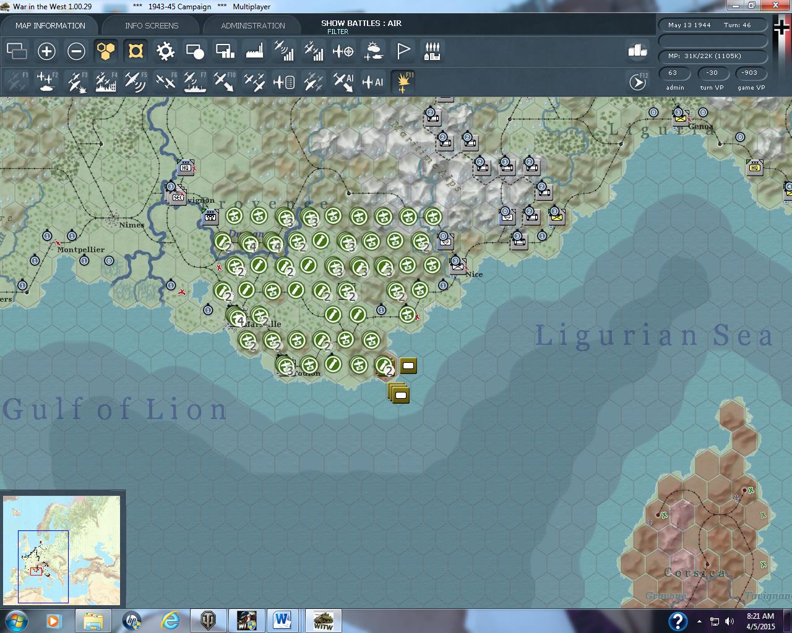Click the admin points value 63

673,73
